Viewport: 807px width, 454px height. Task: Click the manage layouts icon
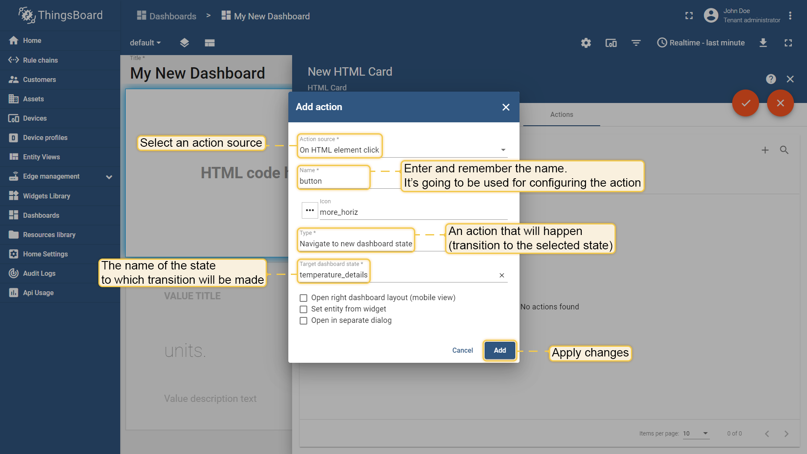210,43
